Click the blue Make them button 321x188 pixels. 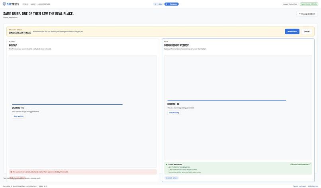click(292, 31)
